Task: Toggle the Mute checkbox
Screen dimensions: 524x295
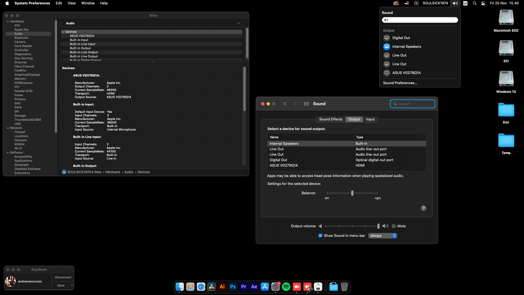Action: click(394, 226)
